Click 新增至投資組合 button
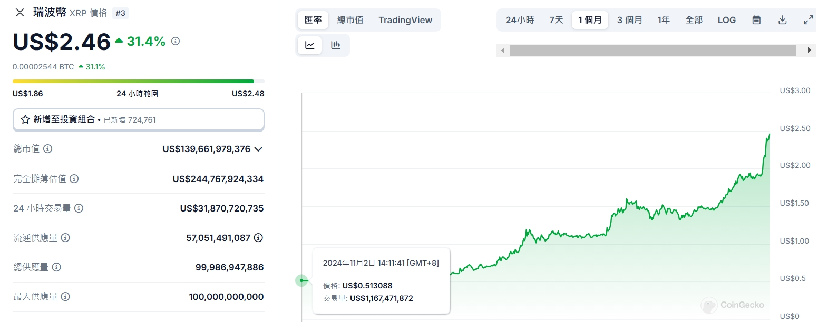Screen dimensions: 818x322 (139, 119)
